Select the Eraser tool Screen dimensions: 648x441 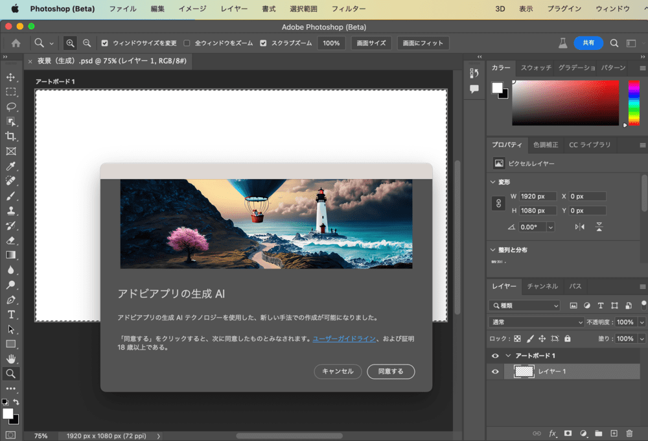click(11, 241)
